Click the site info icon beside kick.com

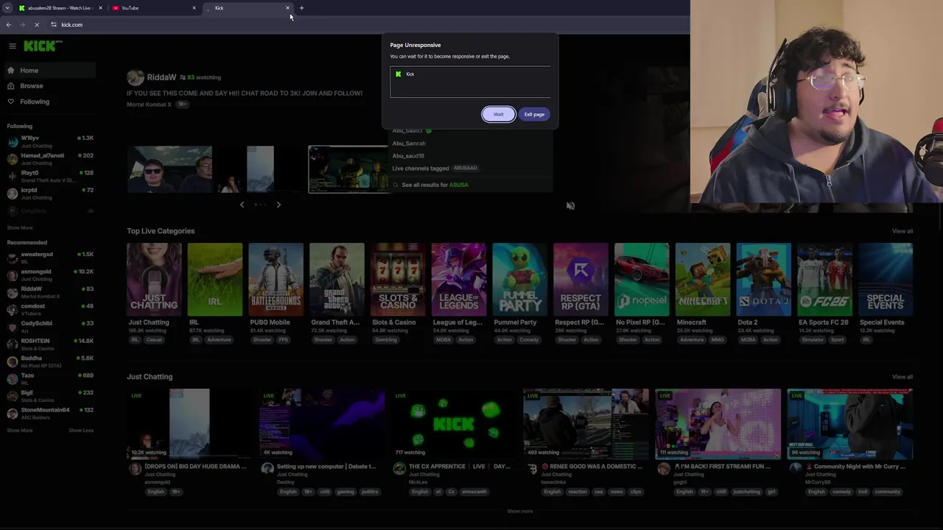coord(53,25)
